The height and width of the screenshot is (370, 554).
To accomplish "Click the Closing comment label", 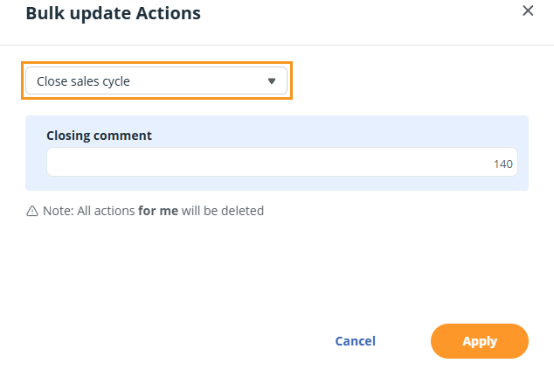I will coord(99,136).
